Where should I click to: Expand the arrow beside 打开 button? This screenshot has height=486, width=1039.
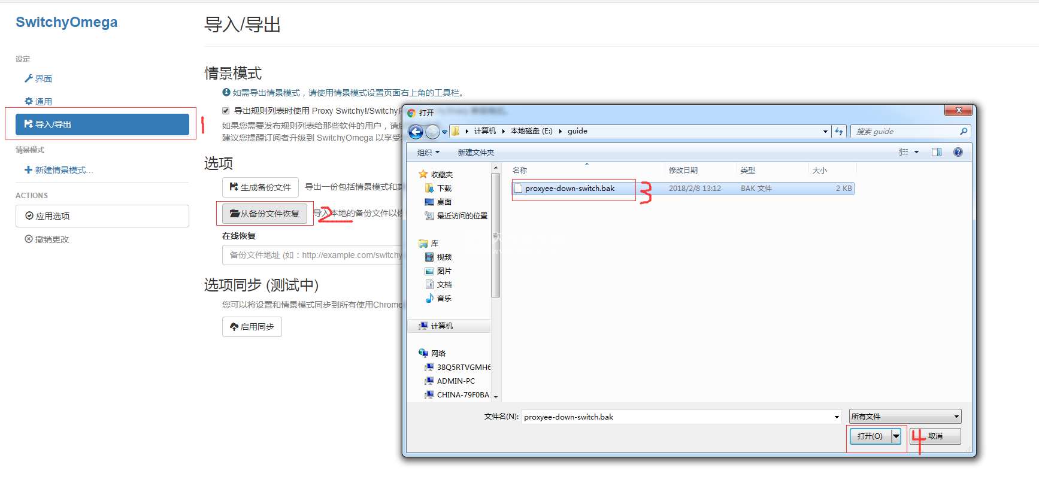click(896, 436)
